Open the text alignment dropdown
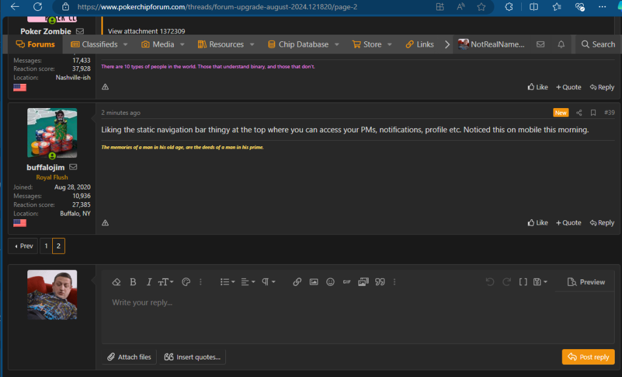 tap(247, 282)
